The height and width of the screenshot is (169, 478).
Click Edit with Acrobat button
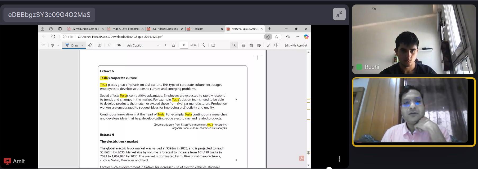(x=296, y=45)
